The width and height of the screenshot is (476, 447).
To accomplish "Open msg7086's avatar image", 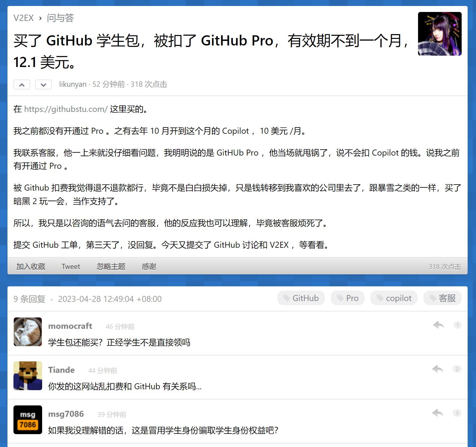I will 28,420.
